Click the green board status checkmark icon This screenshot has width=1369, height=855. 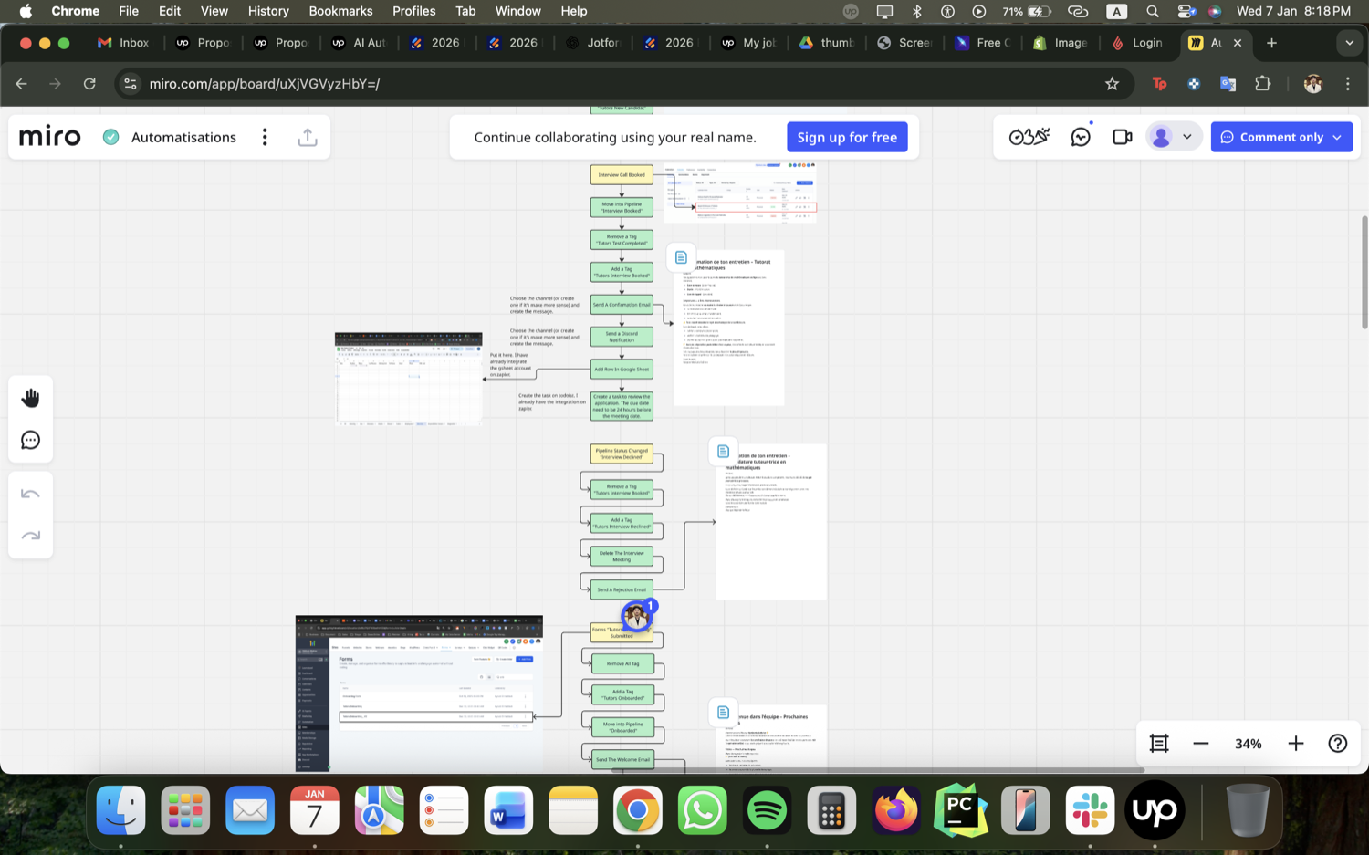pos(111,137)
